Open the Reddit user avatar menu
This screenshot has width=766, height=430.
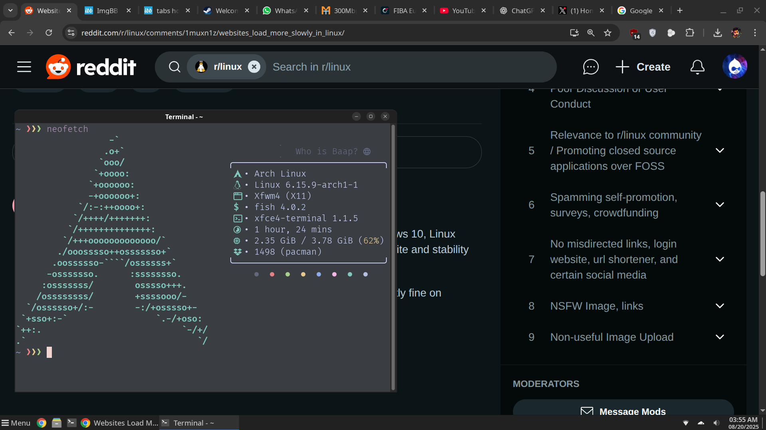(735, 67)
